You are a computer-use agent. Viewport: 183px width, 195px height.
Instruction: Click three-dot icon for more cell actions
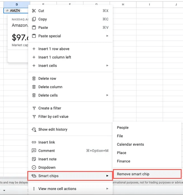[34, 189]
